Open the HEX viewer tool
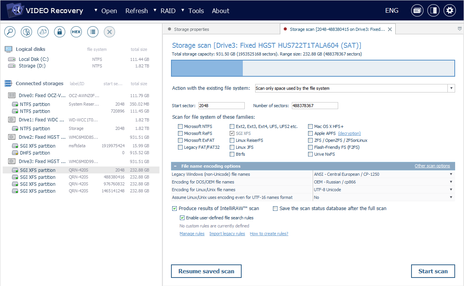 click(x=76, y=32)
